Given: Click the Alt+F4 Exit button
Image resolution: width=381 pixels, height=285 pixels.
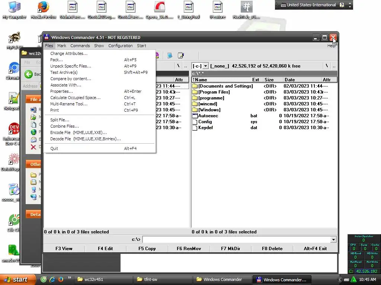Looking at the screenshot, I should [x=316, y=248].
